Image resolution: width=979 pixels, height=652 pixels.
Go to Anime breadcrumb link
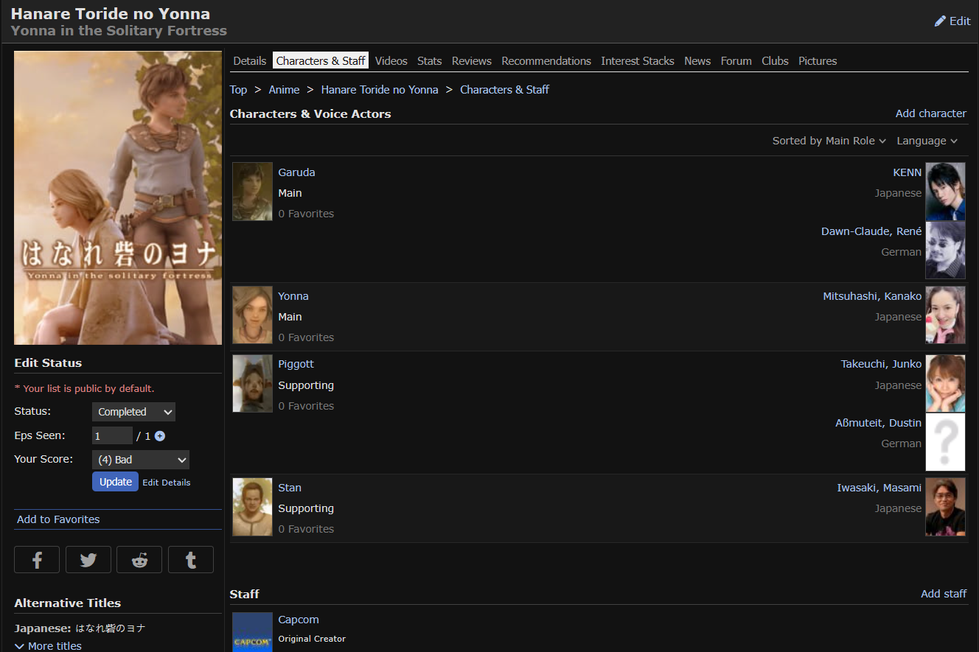(x=284, y=90)
